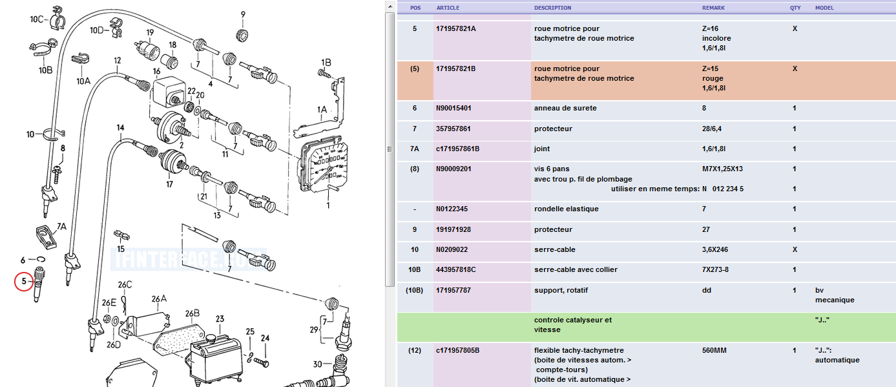Sort by the MODEL column header
The width and height of the screenshot is (896, 387).
pyautogui.click(x=824, y=8)
